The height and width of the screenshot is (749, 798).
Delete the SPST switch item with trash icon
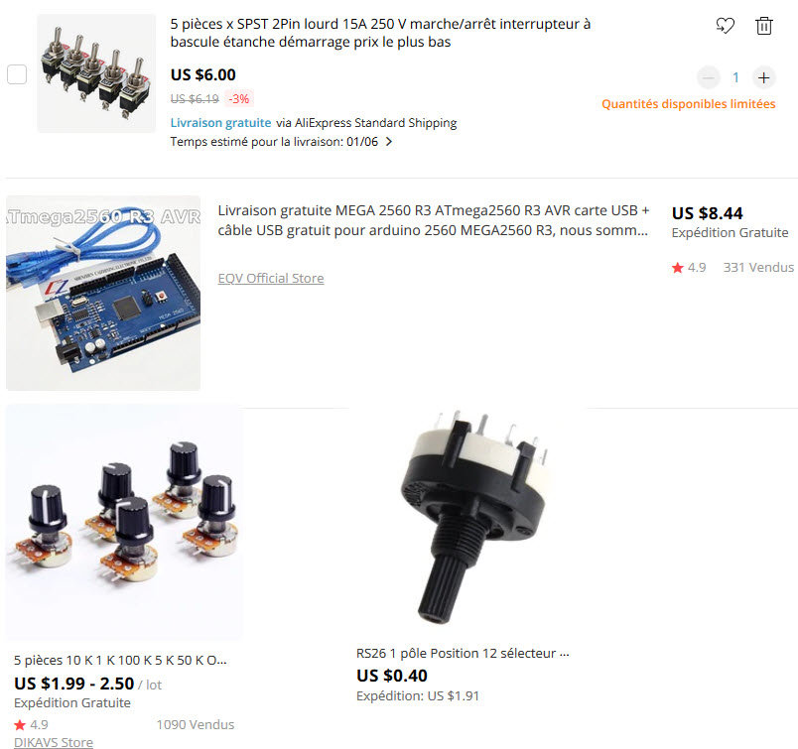point(763,26)
